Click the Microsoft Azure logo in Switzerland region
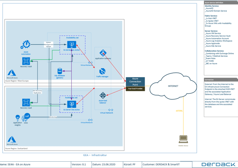The width and height of the screenshot is (238, 168). pos(12,139)
